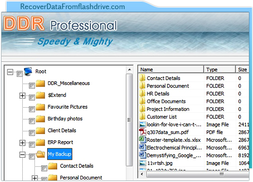Click PDF icon of q307data_sum.pdf
The height and width of the screenshot is (182, 253).
[x=143, y=132]
